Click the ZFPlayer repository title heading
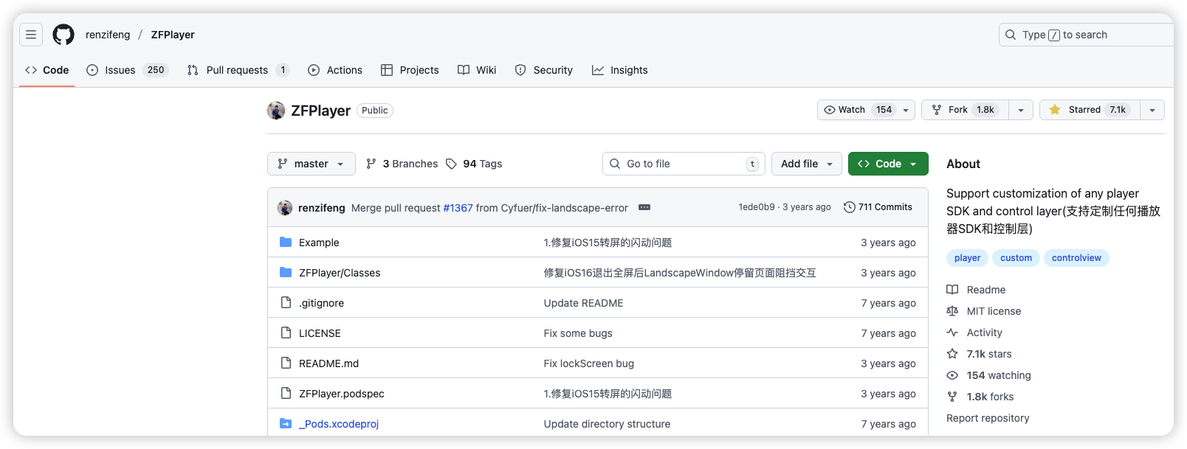Viewport: 1187px width, 449px height. click(x=320, y=111)
